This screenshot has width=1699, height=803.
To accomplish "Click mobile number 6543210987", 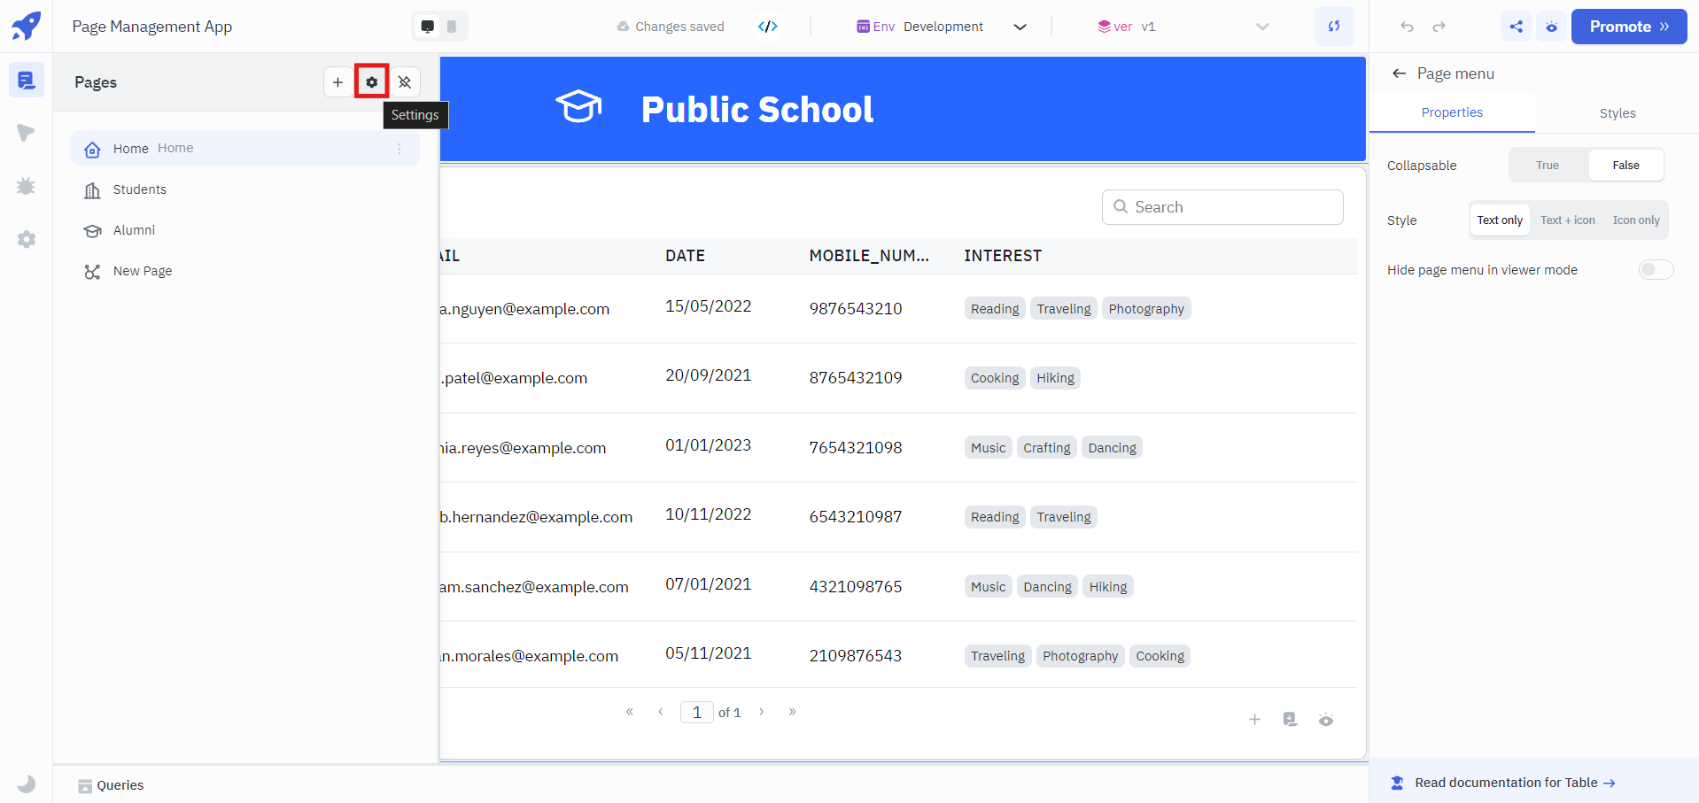I will [x=856, y=517].
